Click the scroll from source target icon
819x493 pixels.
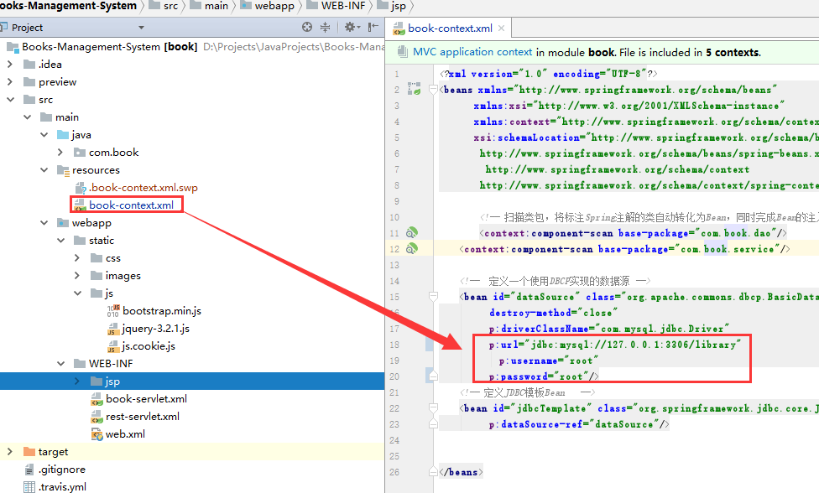[x=307, y=28]
